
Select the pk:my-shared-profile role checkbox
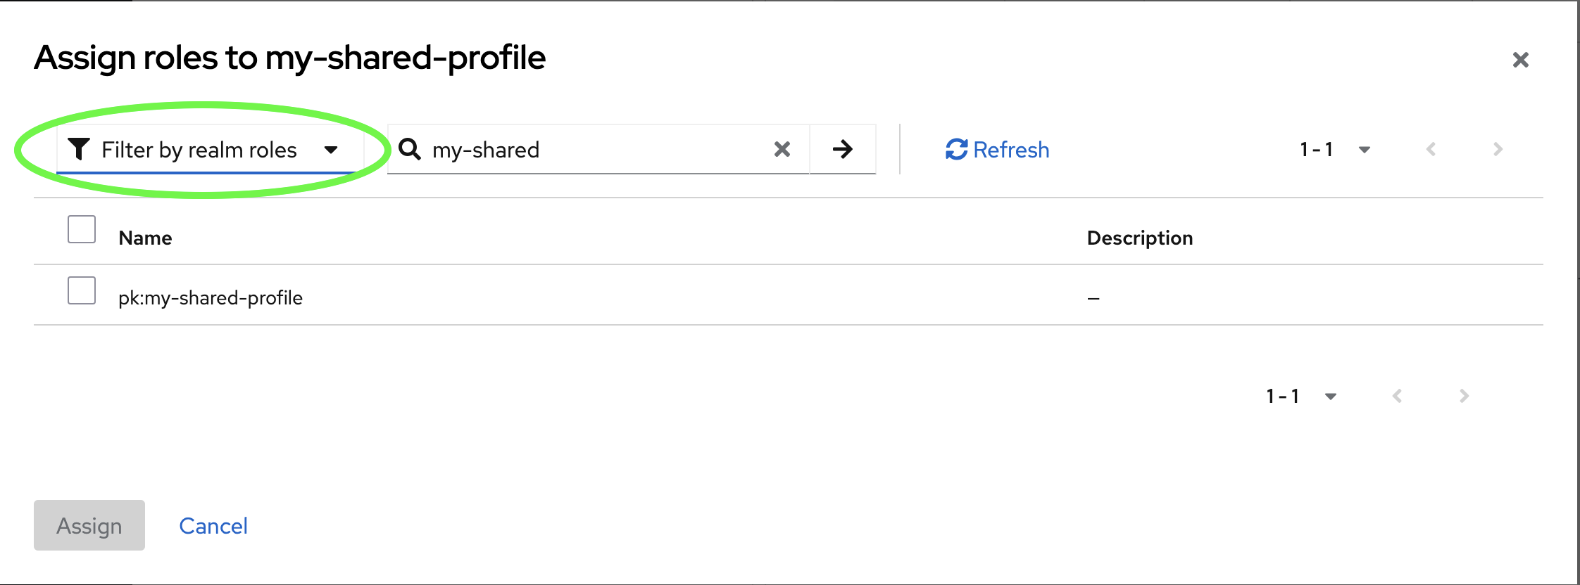point(80,290)
